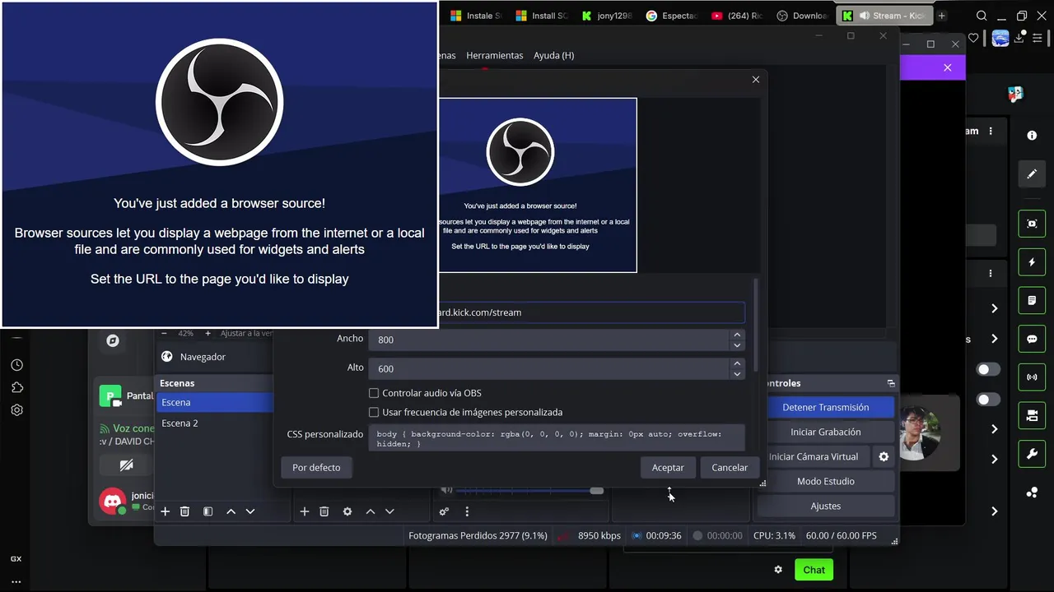This screenshot has width=1054, height=592.
Task: Open Herramientas menu in OBS
Action: coord(494,55)
